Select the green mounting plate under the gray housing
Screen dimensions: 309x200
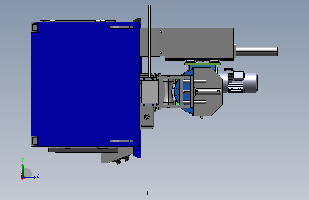tap(202, 64)
